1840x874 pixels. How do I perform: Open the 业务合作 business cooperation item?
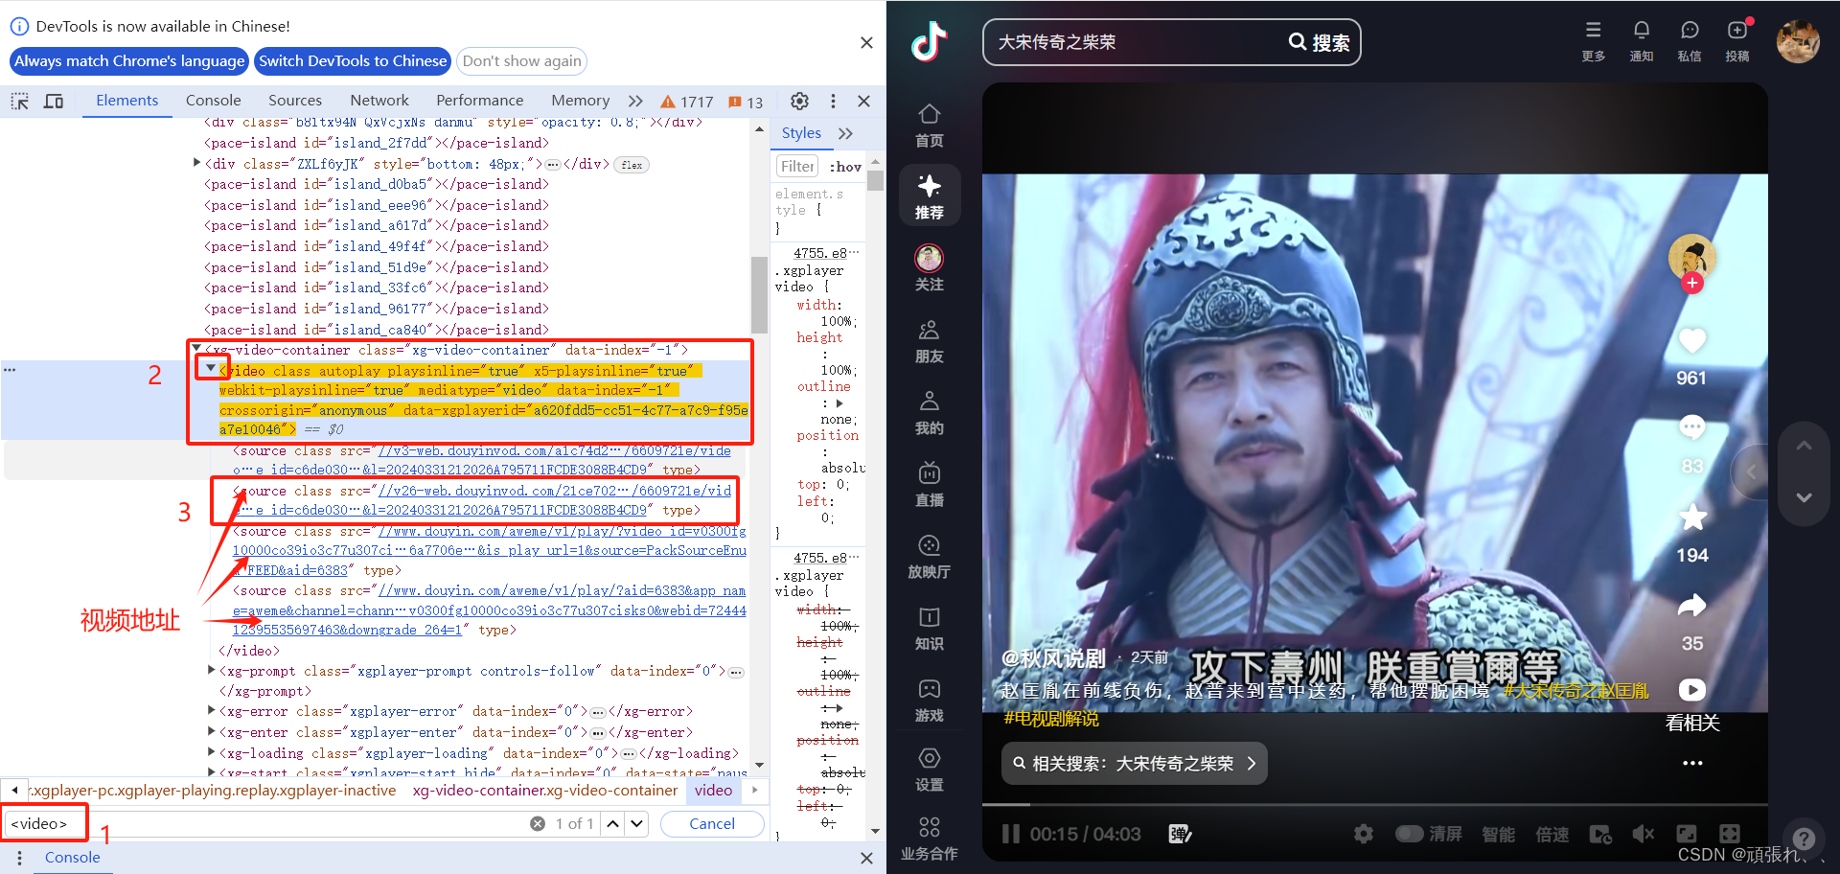[929, 839]
